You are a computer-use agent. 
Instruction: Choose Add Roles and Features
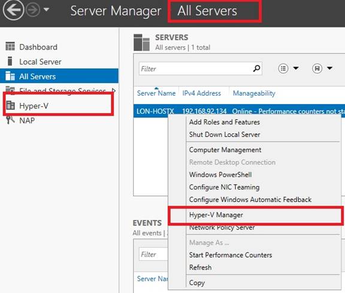225,122
